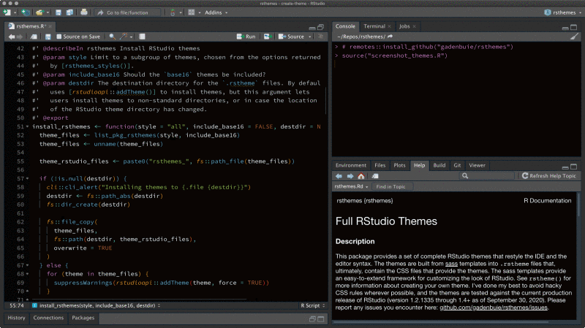Click the document outline icon in editor toolbar
This screenshot has height=328, width=585.
[320, 37]
